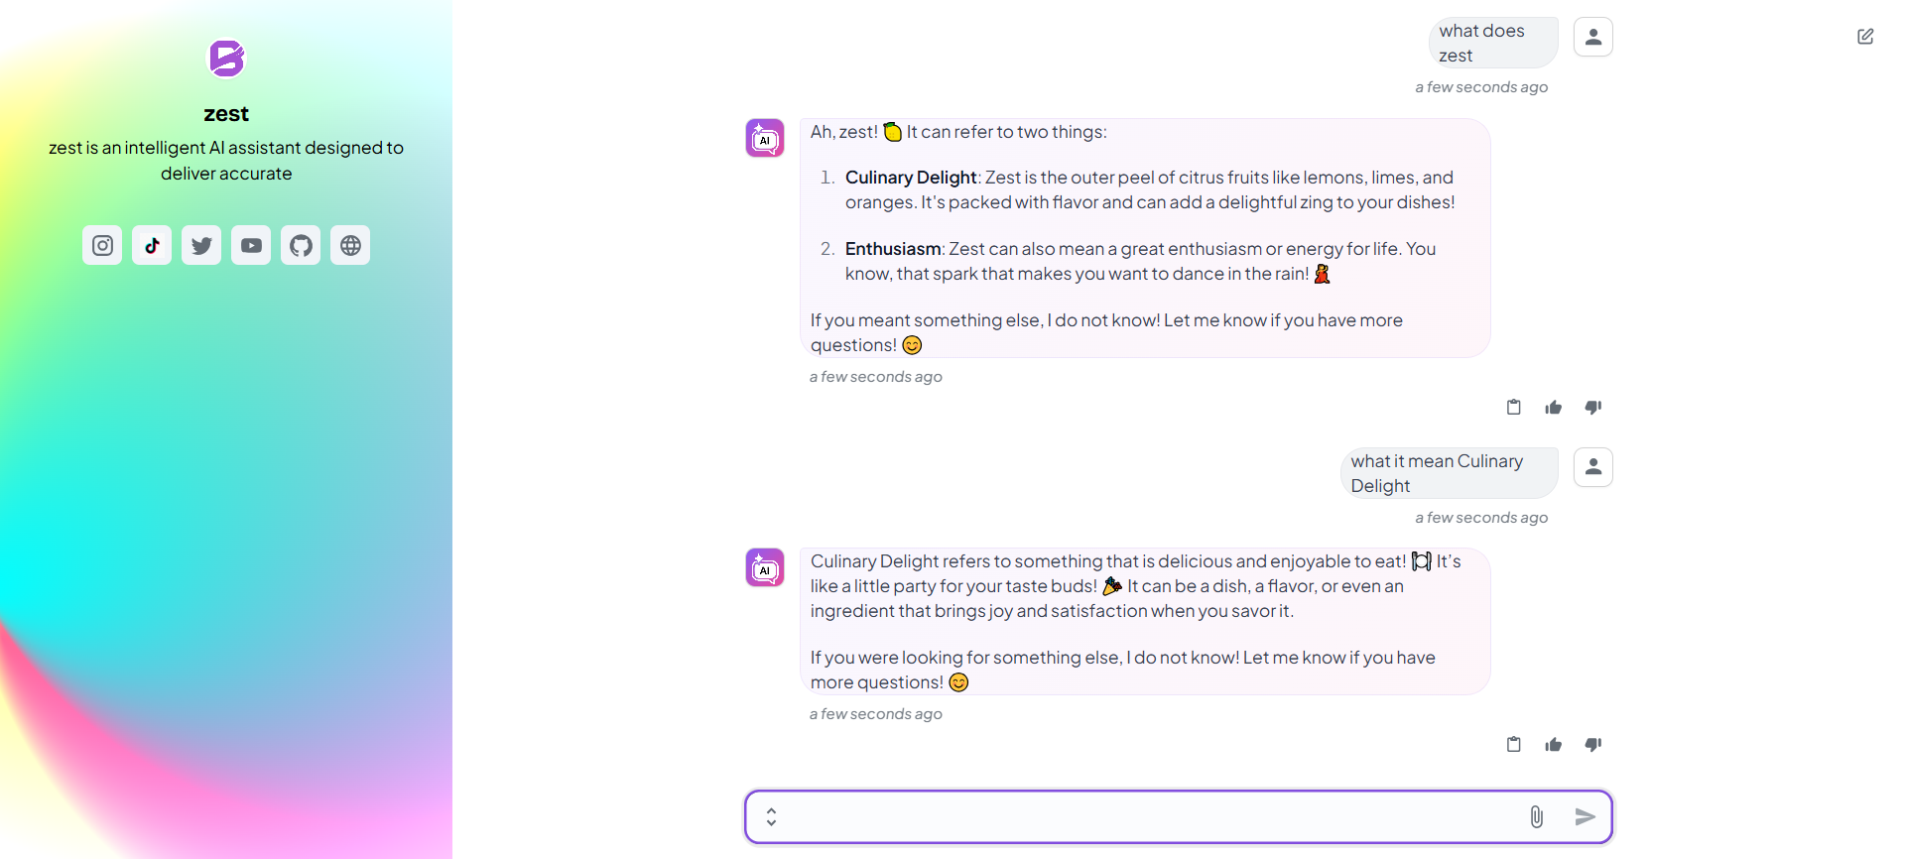Open the website globe link

(x=350, y=245)
